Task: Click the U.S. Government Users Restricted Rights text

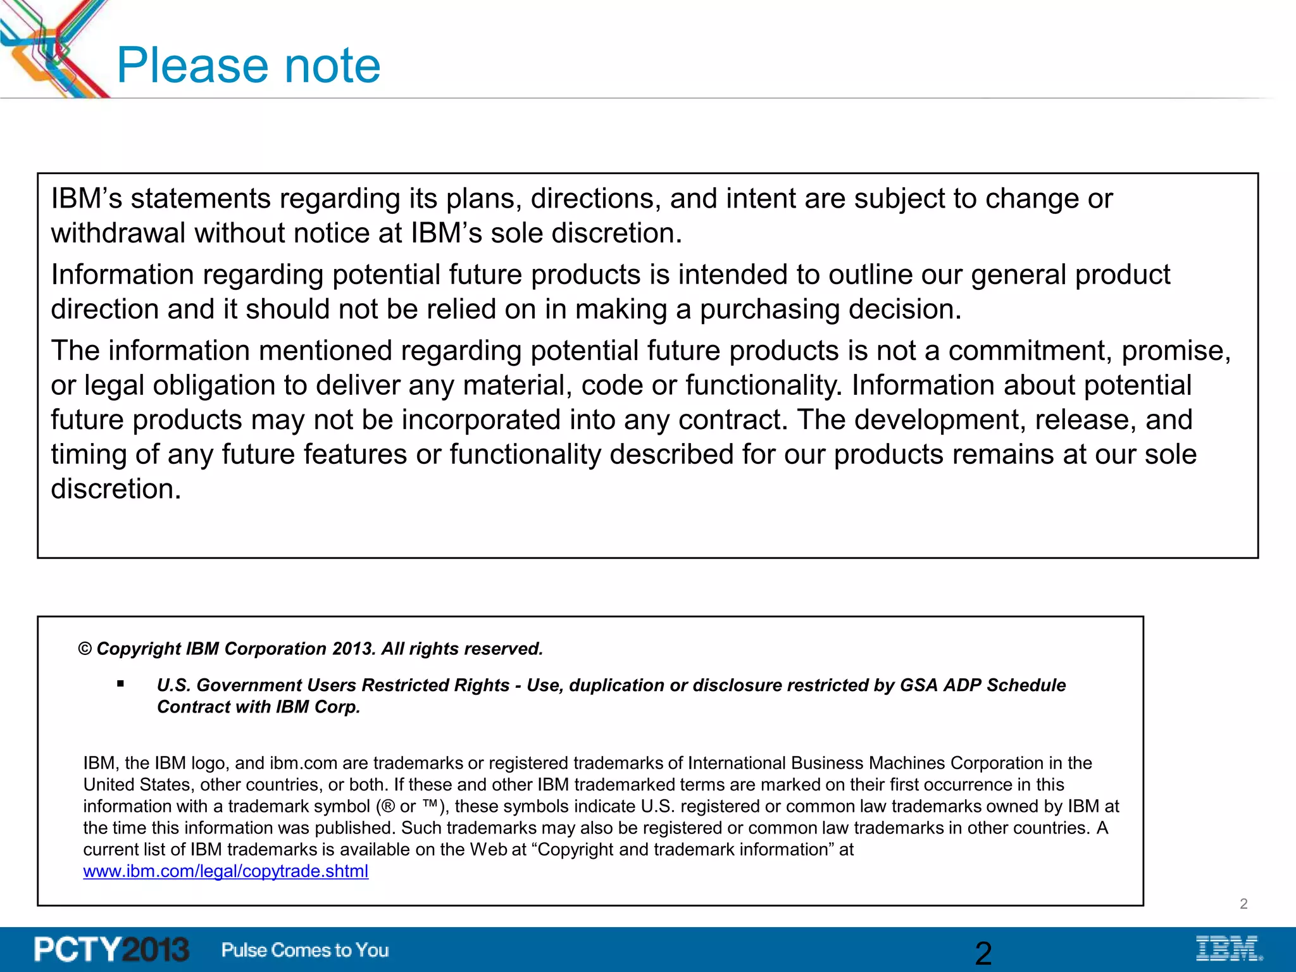Action: tap(611, 696)
